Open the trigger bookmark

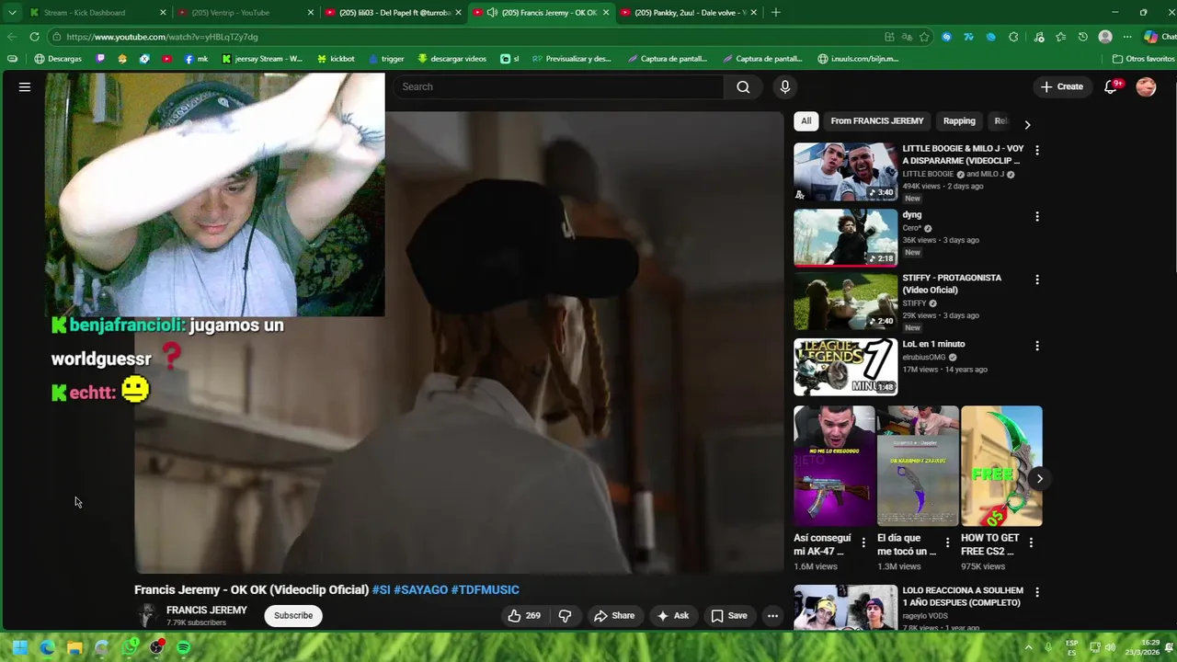point(386,59)
